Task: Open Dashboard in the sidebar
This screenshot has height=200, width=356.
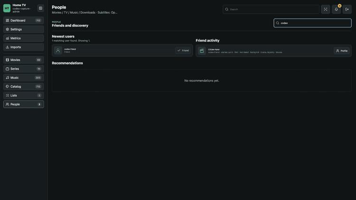Action: pyautogui.click(x=24, y=20)
